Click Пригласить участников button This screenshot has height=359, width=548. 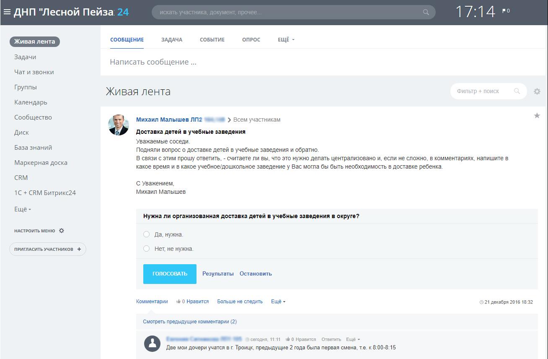tap(47, 249)
